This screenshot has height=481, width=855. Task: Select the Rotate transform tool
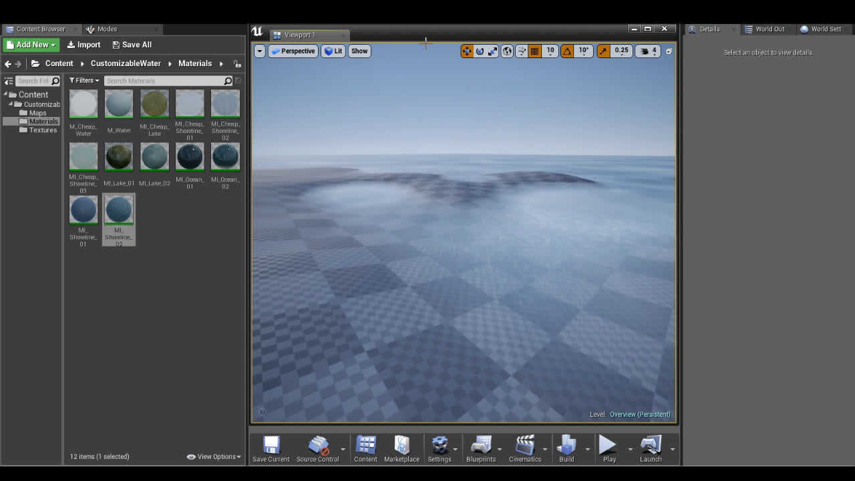click(x=479, y=51)
